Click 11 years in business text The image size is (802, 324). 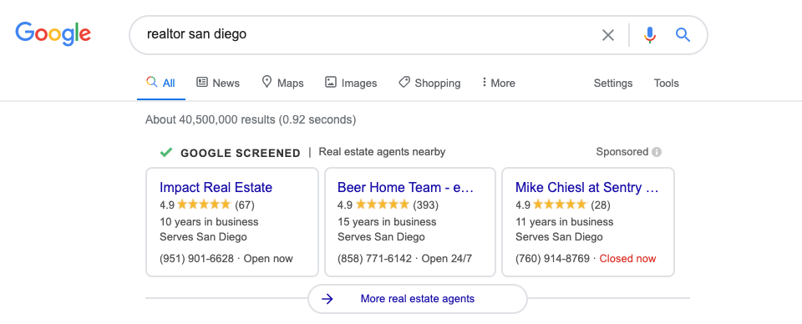pyautogui.click(x=564, y=222)
